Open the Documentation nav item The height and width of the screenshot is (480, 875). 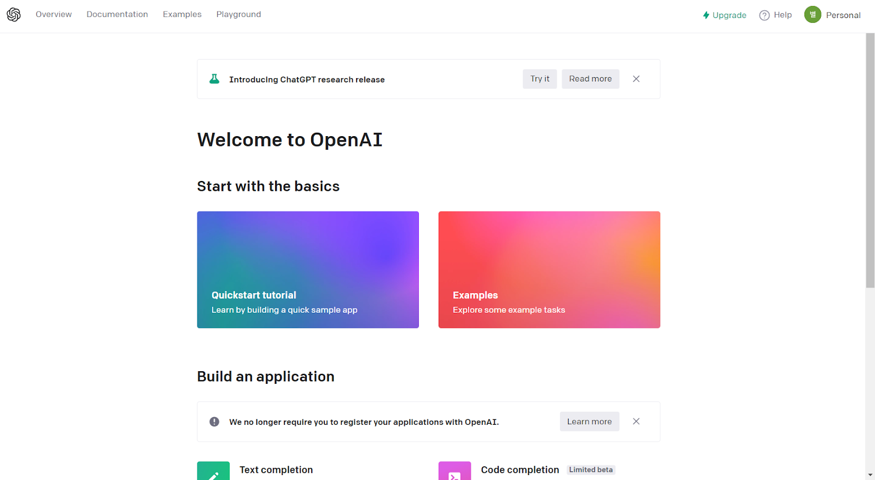tap(117, 14)
